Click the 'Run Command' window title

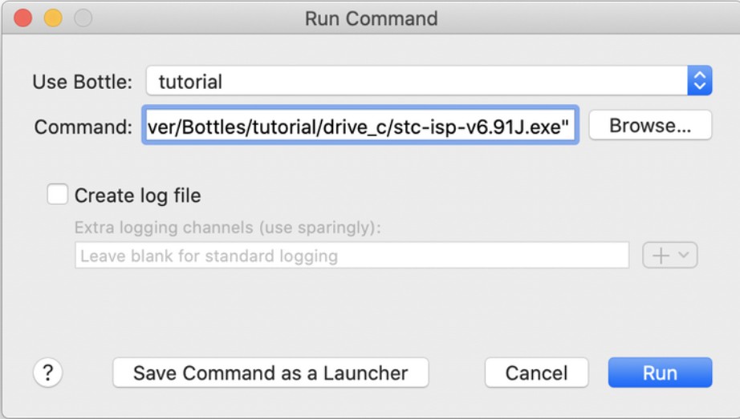[x=371, y=18]
